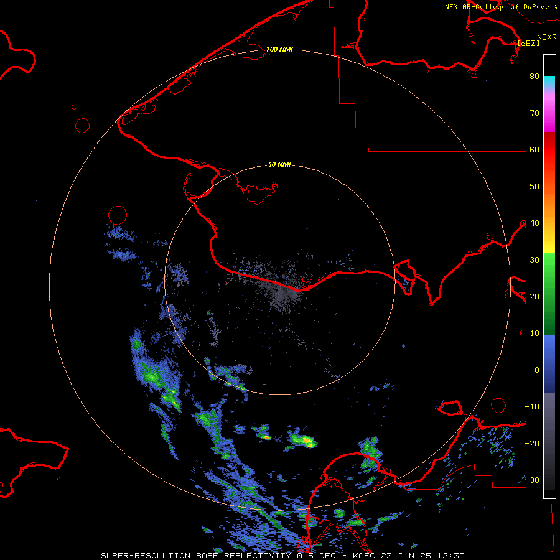Screen dimensions: 560x560
Task: Click the 60 value on the color scale
Action: pos(534,149)
